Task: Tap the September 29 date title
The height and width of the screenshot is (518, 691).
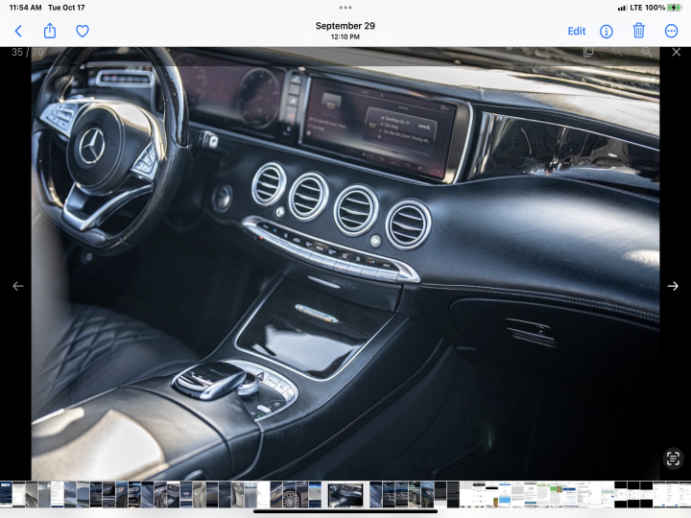Action: click(345, 26)
